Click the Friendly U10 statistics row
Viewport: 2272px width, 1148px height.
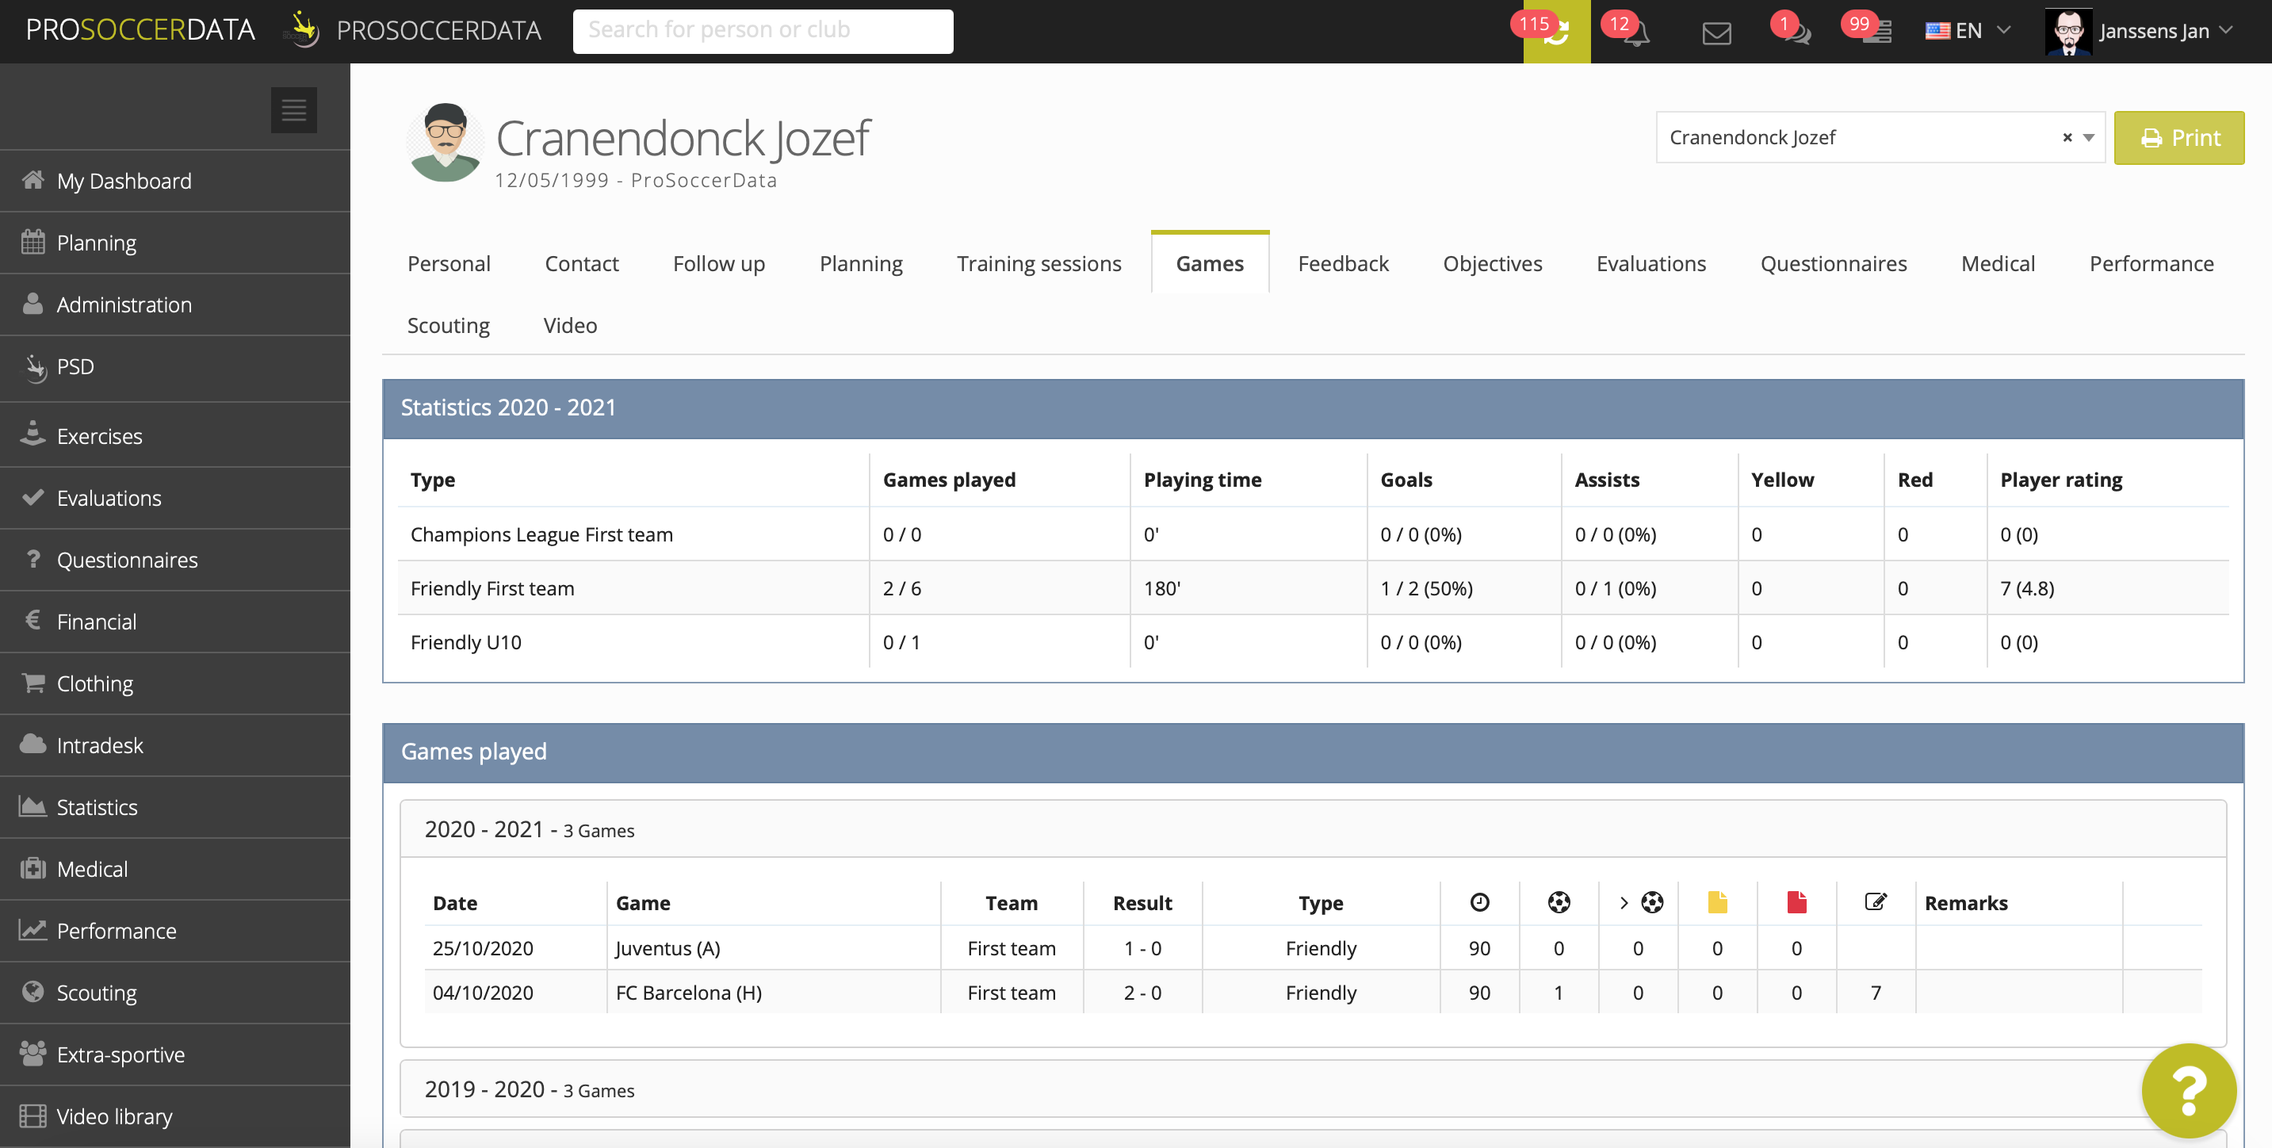(x=1313, y=641)
